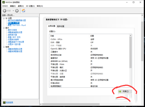This screenshot has height=107, width=145.
Task: Minimize the NVIDIA control panel window
Action: point(127,2)
